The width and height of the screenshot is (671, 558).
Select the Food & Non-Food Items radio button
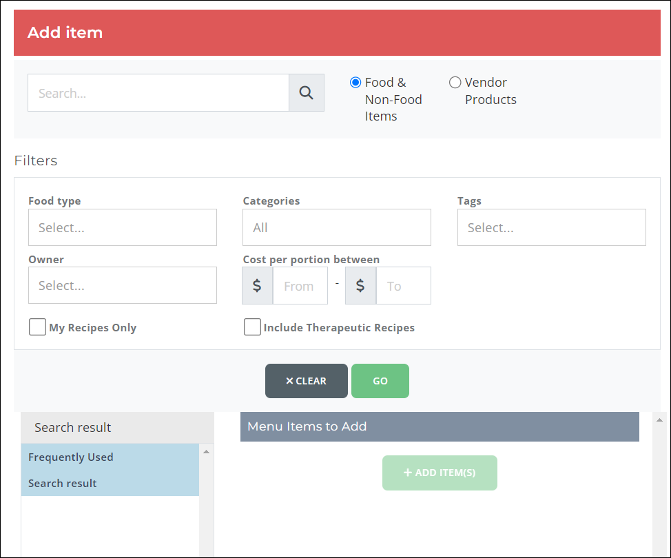tap(355, 82)
